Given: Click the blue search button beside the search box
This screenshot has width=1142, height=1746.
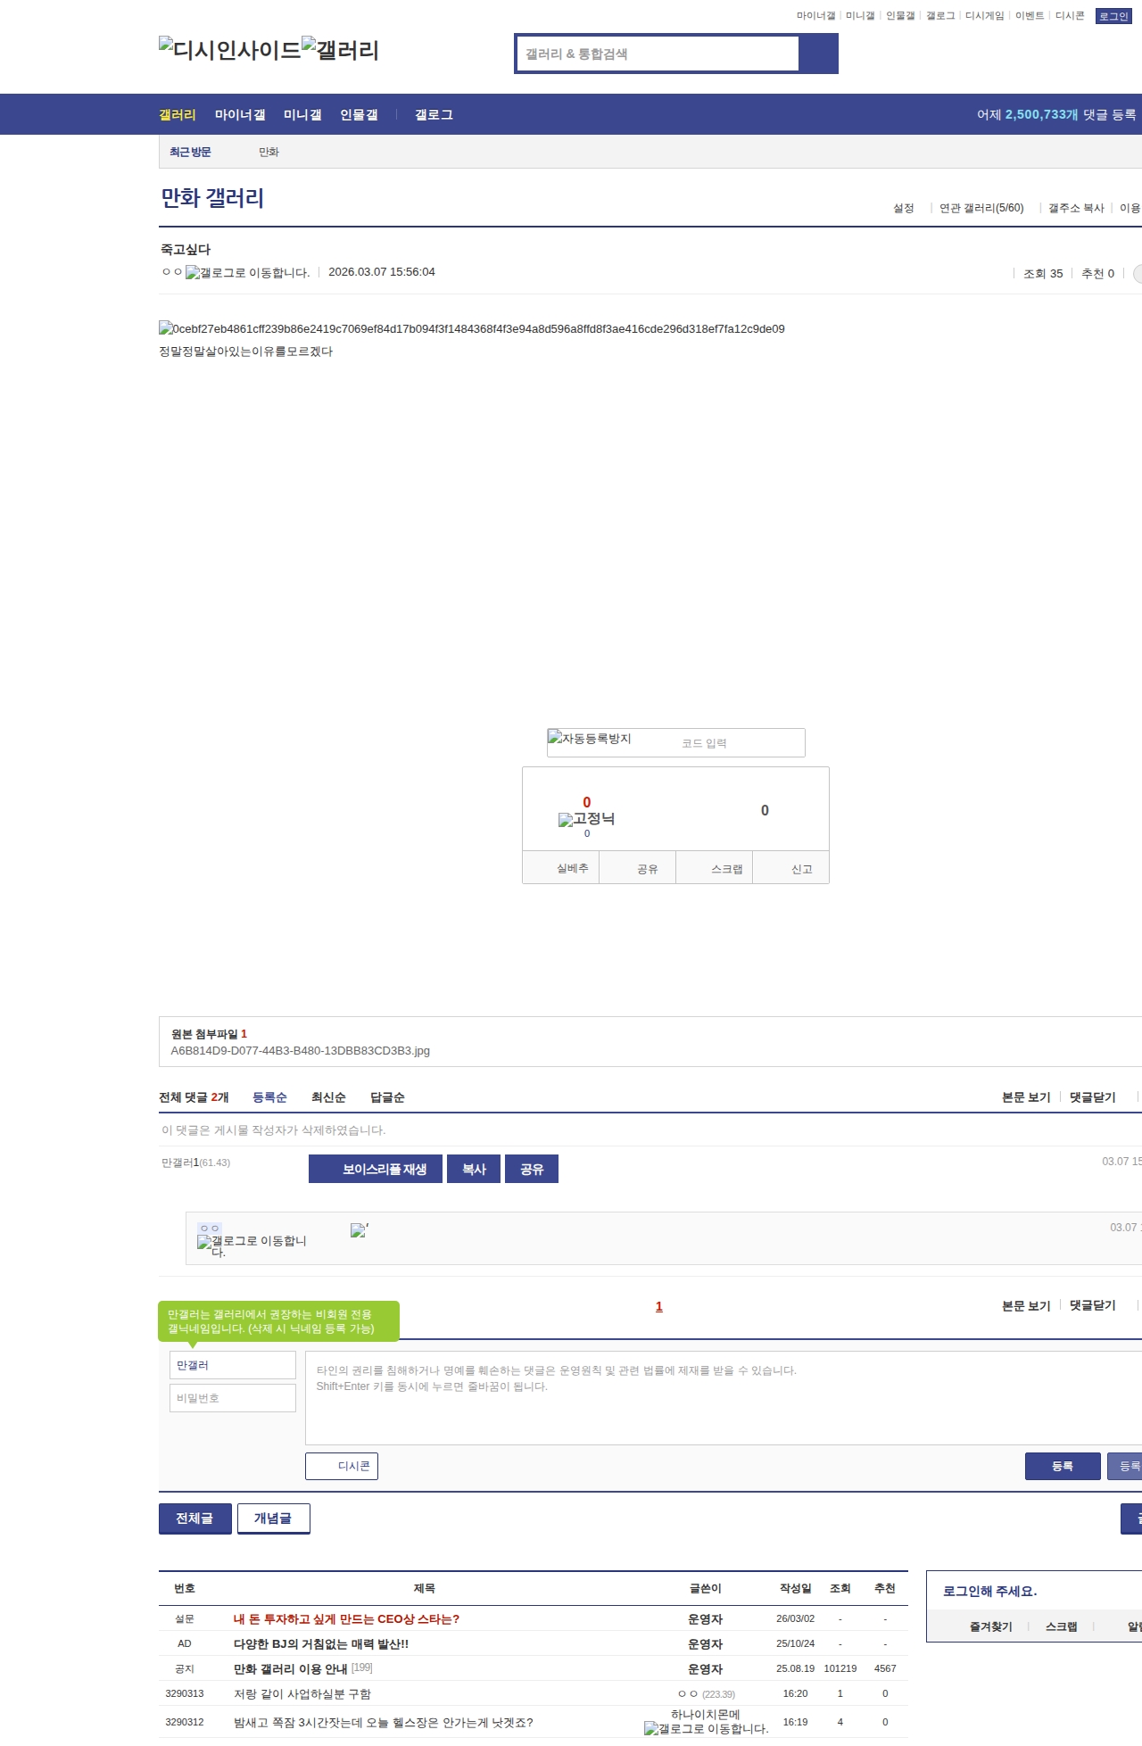Looking at the screenshot, I should 819,54.
